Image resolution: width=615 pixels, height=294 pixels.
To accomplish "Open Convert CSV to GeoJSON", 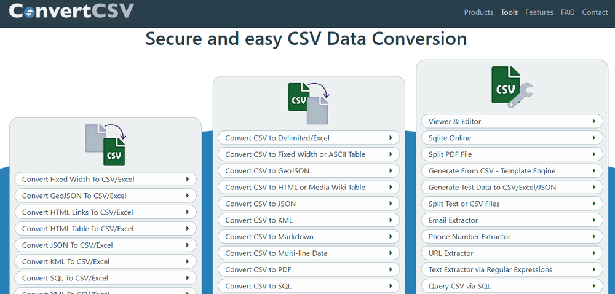I will click(309, 170).
